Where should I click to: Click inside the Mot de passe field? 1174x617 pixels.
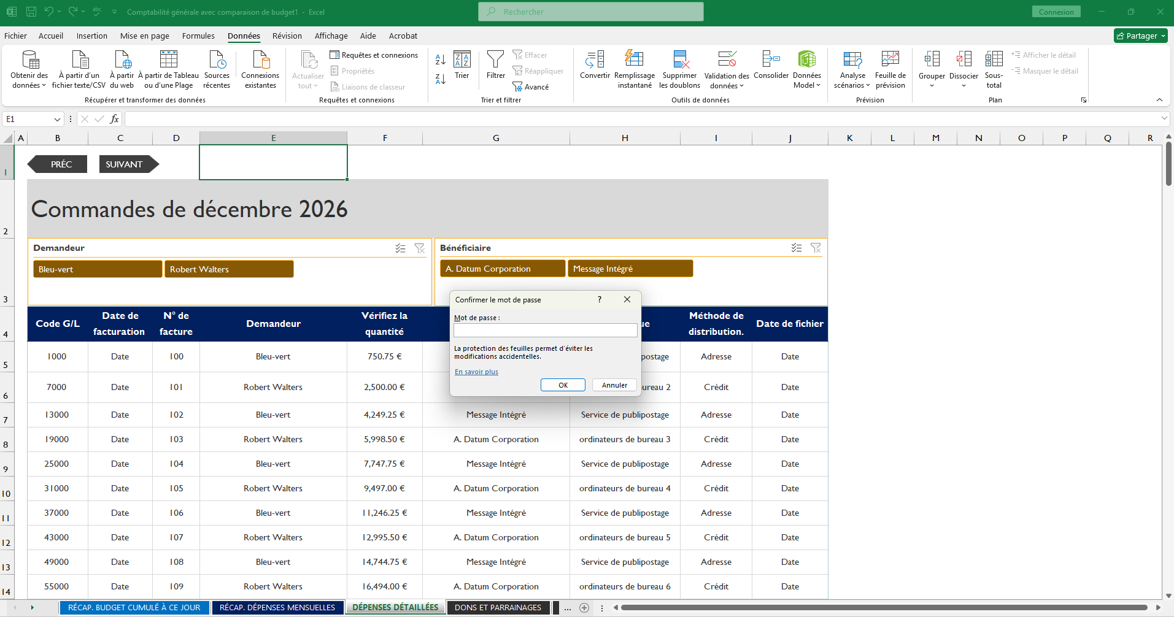(x=545, y=330)
